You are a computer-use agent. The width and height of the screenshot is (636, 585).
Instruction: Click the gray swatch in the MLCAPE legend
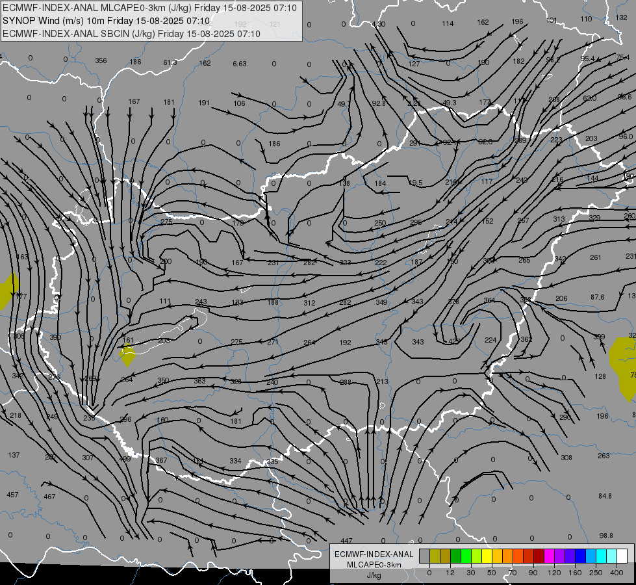425,556
